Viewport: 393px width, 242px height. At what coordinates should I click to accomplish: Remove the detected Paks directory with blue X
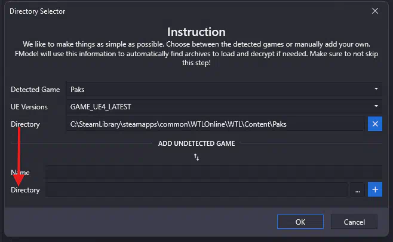tap(375, 124)
